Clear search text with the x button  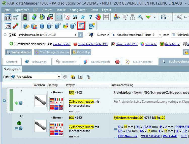[x=75, y=35]
